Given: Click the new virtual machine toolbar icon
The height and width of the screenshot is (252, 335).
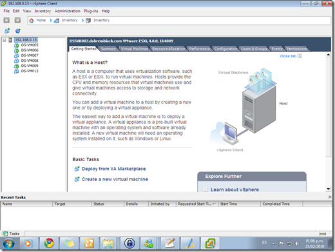Looking at the screenshot, I should pos(7,31).
